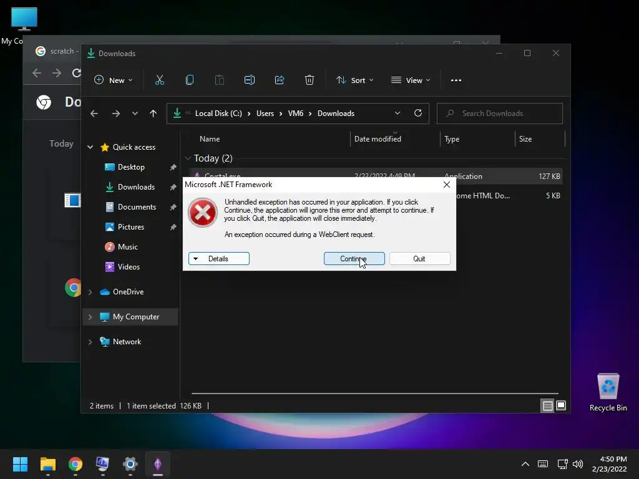Image resolution: width=639 pixels, height=479 pixels.
Task: Open Settings gear from taskbar
Action: pyautogui.click(x=130, y=464)
